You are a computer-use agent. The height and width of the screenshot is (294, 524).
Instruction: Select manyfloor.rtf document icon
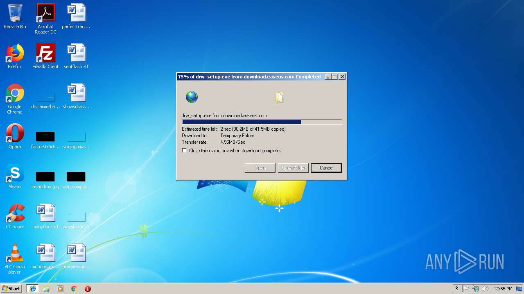tap(45, 216)
